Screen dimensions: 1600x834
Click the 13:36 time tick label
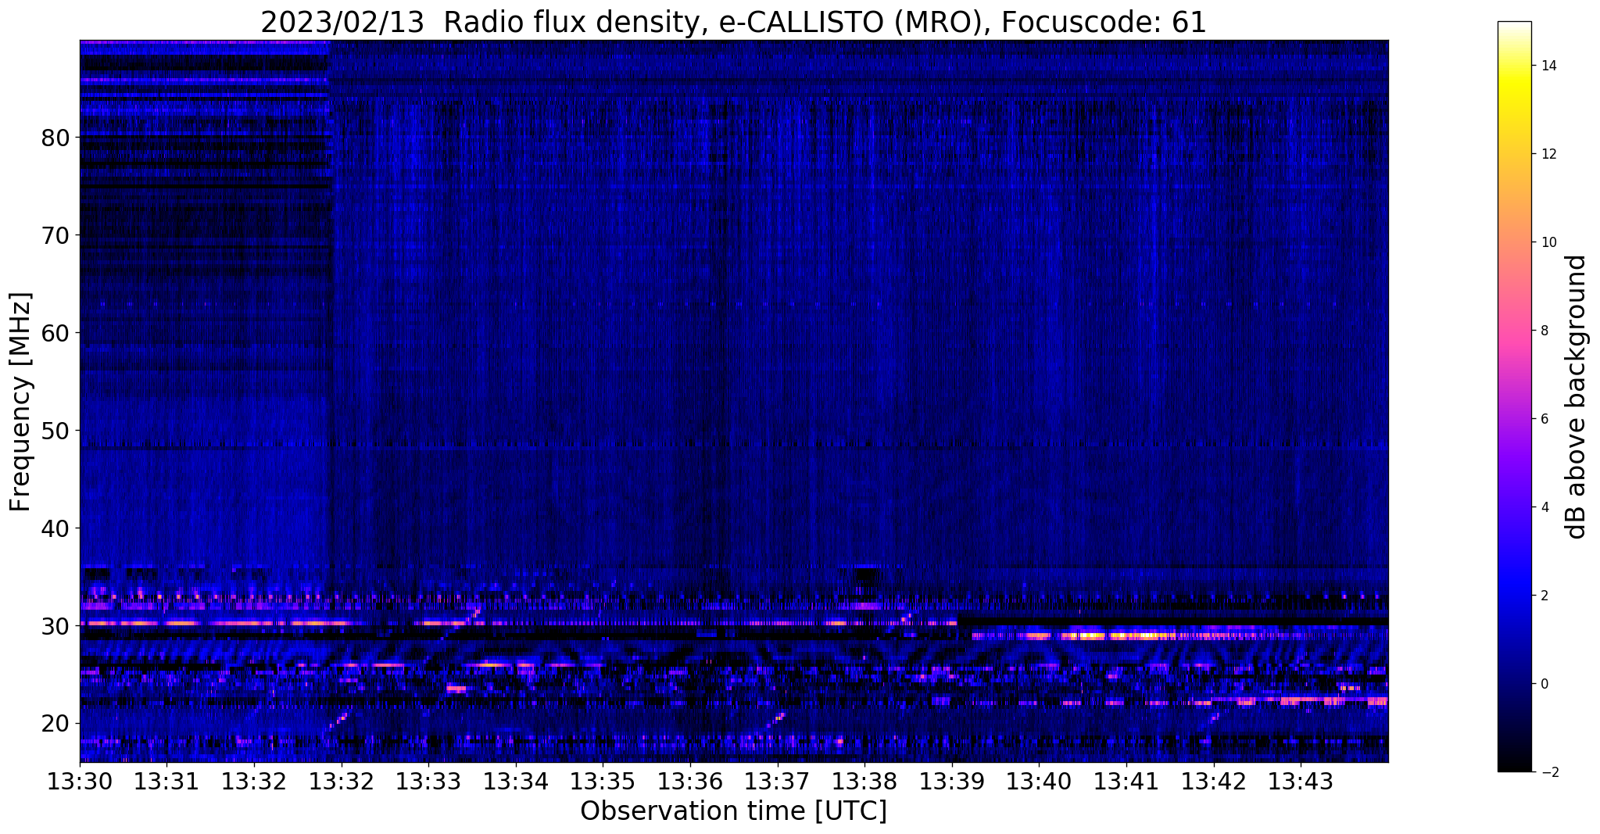click(690, 781)
